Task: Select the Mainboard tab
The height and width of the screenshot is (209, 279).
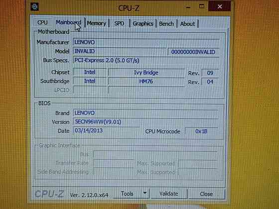Action: [x=69, y=22]
